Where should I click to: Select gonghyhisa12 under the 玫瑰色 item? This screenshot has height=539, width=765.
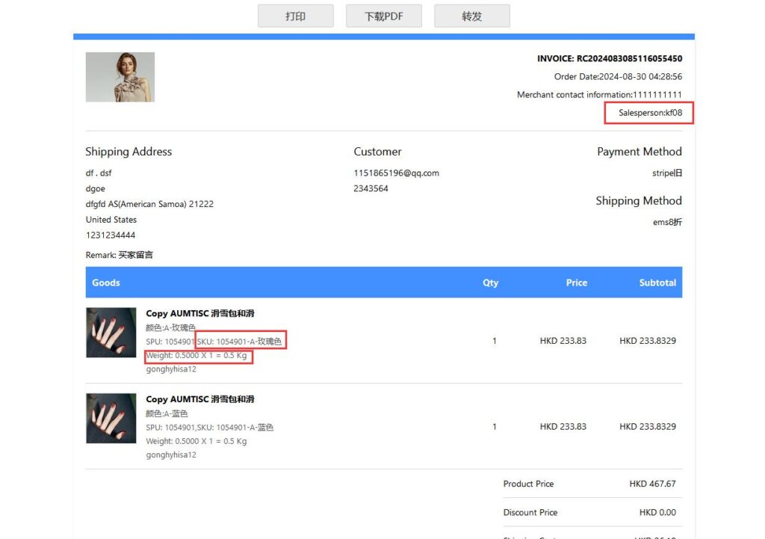click(171, 369)
